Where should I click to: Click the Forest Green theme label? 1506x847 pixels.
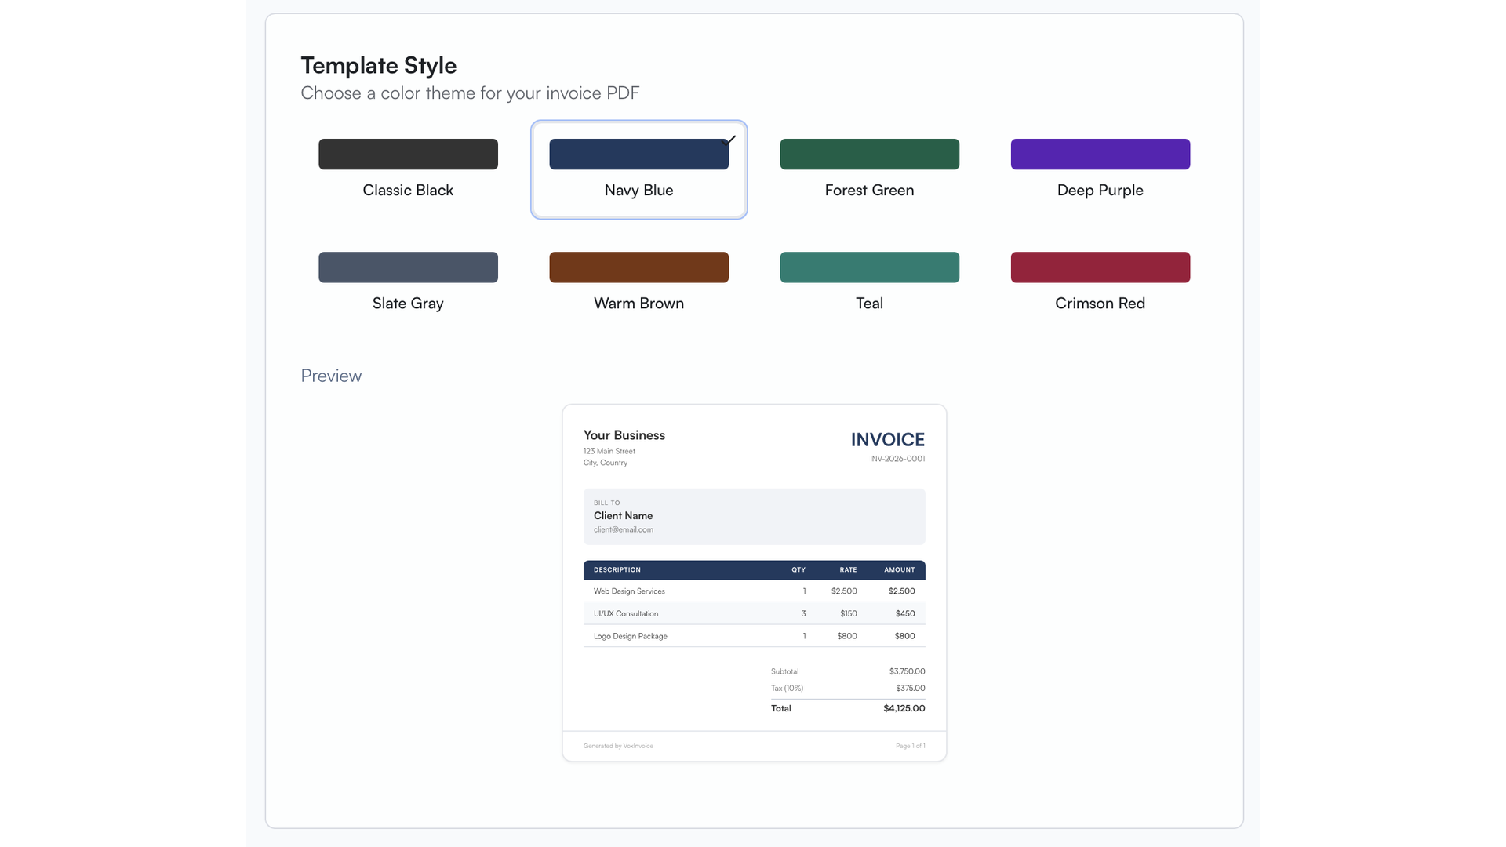(x=869, y=190)
